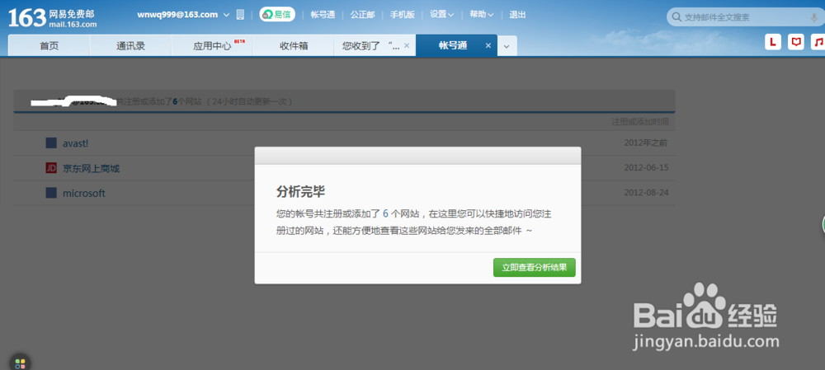The image size is (825, 370).
Task: Open the red music note shortcut icon
Action: click(x=818, y=42)
